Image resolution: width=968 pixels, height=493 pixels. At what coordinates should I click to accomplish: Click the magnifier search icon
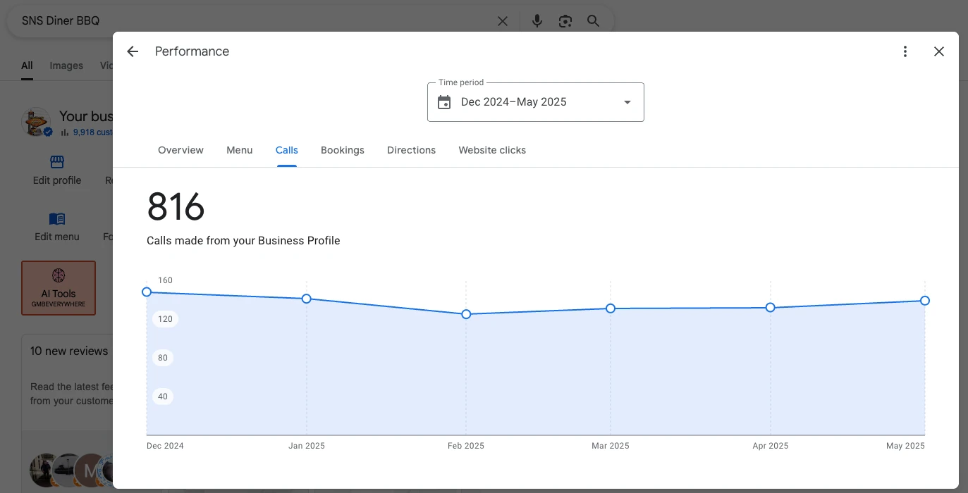pyautogui.click(x=594, y=21)
